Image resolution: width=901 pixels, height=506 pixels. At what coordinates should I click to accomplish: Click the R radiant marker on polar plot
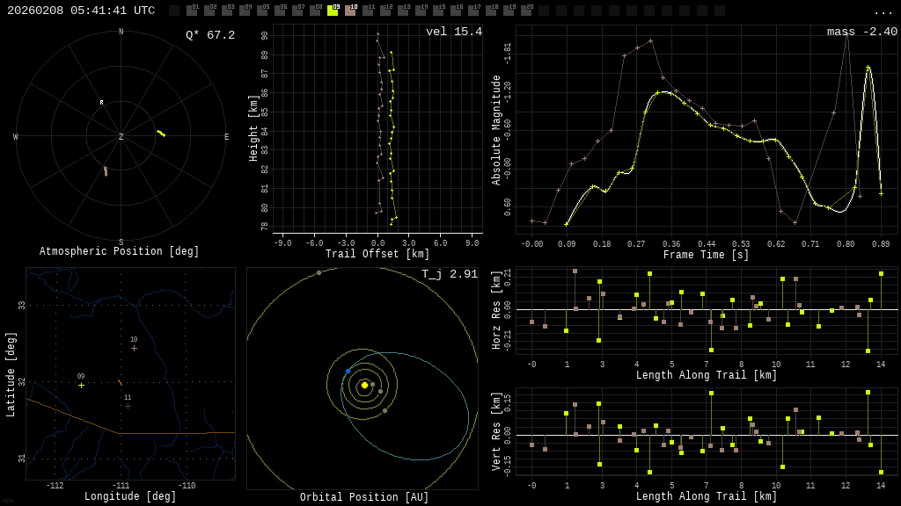(101, 103)
